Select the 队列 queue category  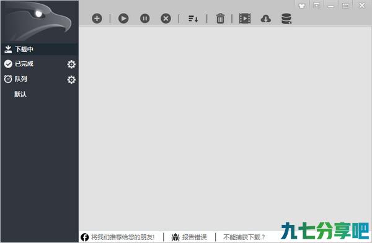pos(21,79)
